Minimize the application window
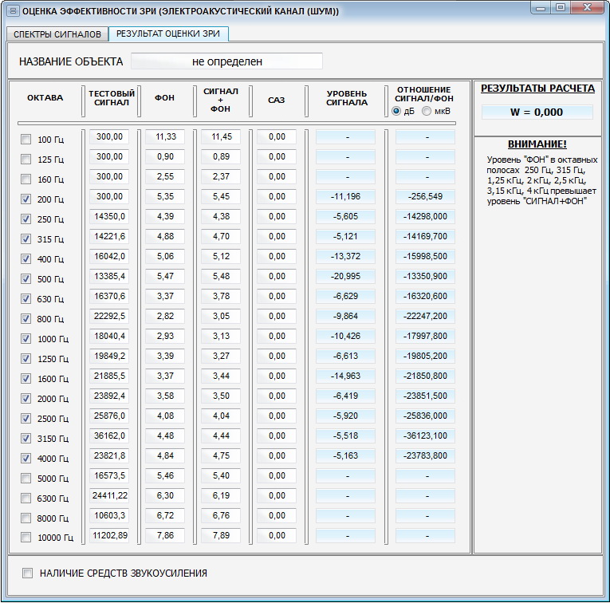This screenshot has height=603, width=610. click(x=542, y=8)
